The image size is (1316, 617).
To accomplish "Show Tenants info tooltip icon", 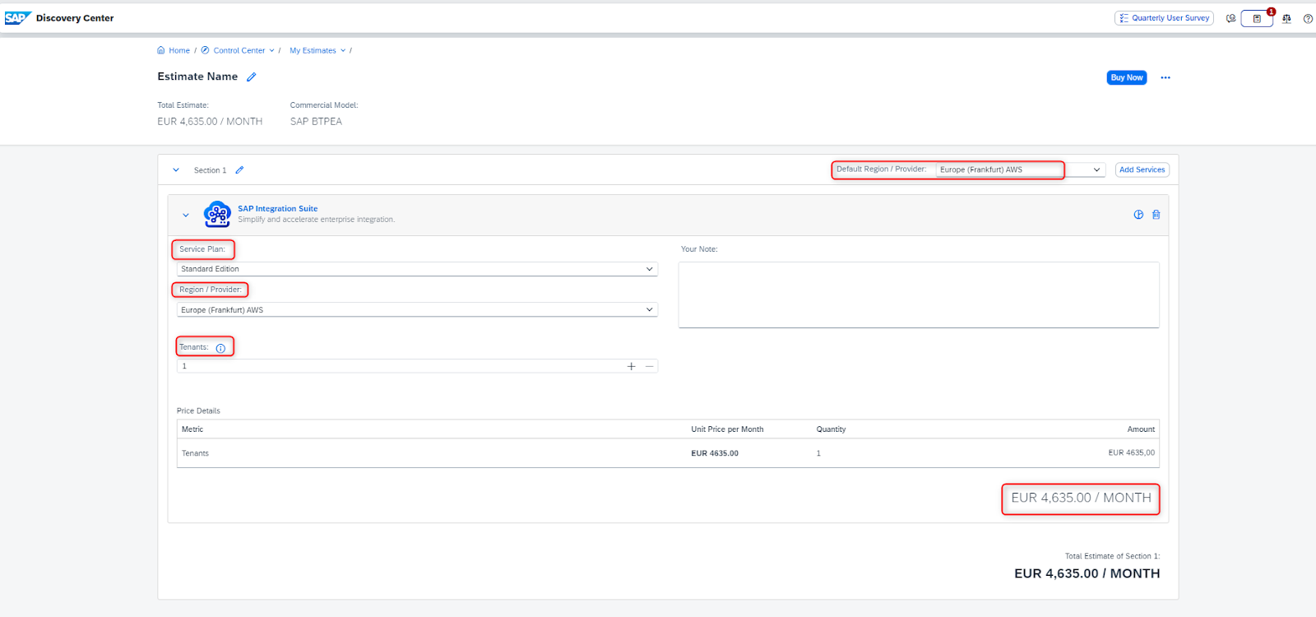I will 220,348.
